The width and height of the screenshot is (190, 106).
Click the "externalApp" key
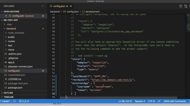click(x=80, y=83)
